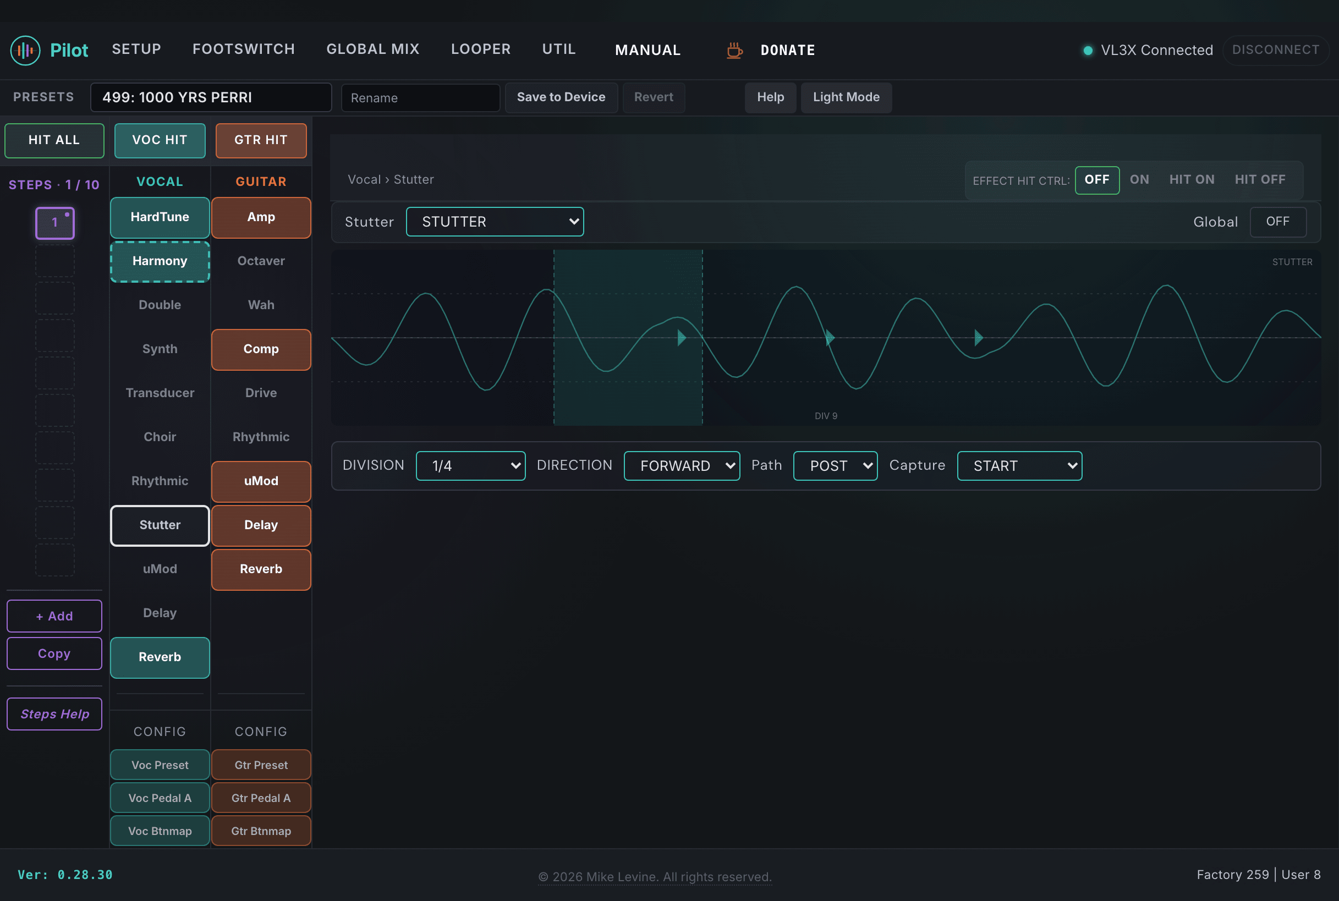Toggle the vocal Harmony effect
Screen dimensions: 1339x901
point(160,261)
